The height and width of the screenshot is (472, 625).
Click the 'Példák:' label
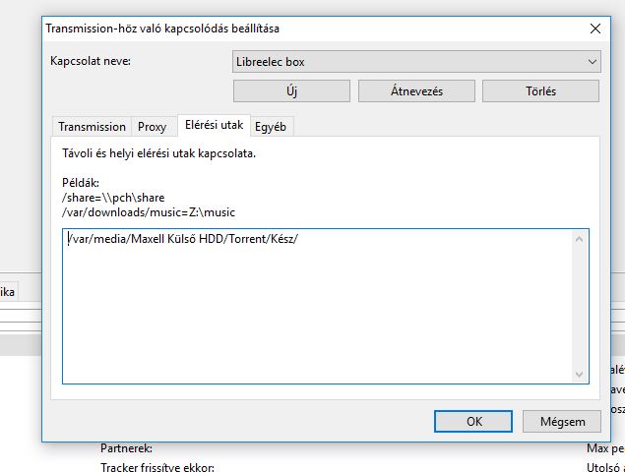[81, 183]
